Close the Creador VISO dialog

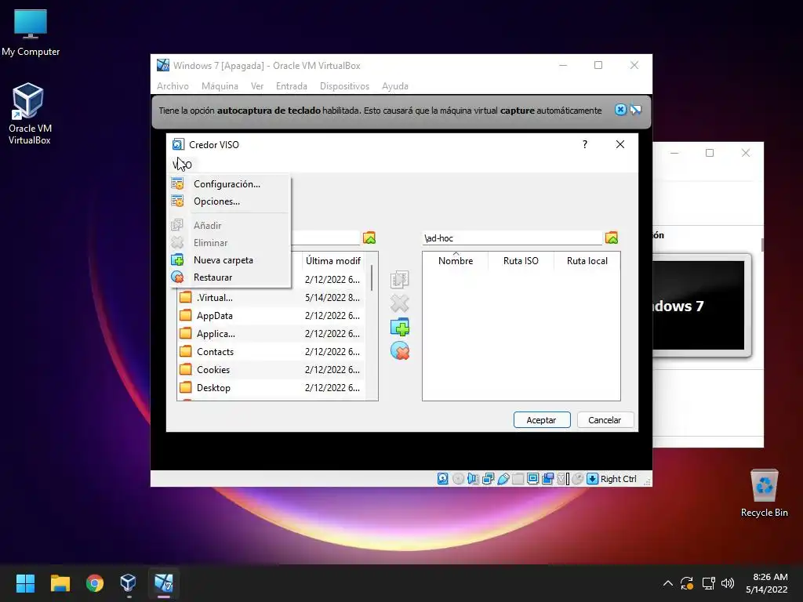click(x=620, y=144)
